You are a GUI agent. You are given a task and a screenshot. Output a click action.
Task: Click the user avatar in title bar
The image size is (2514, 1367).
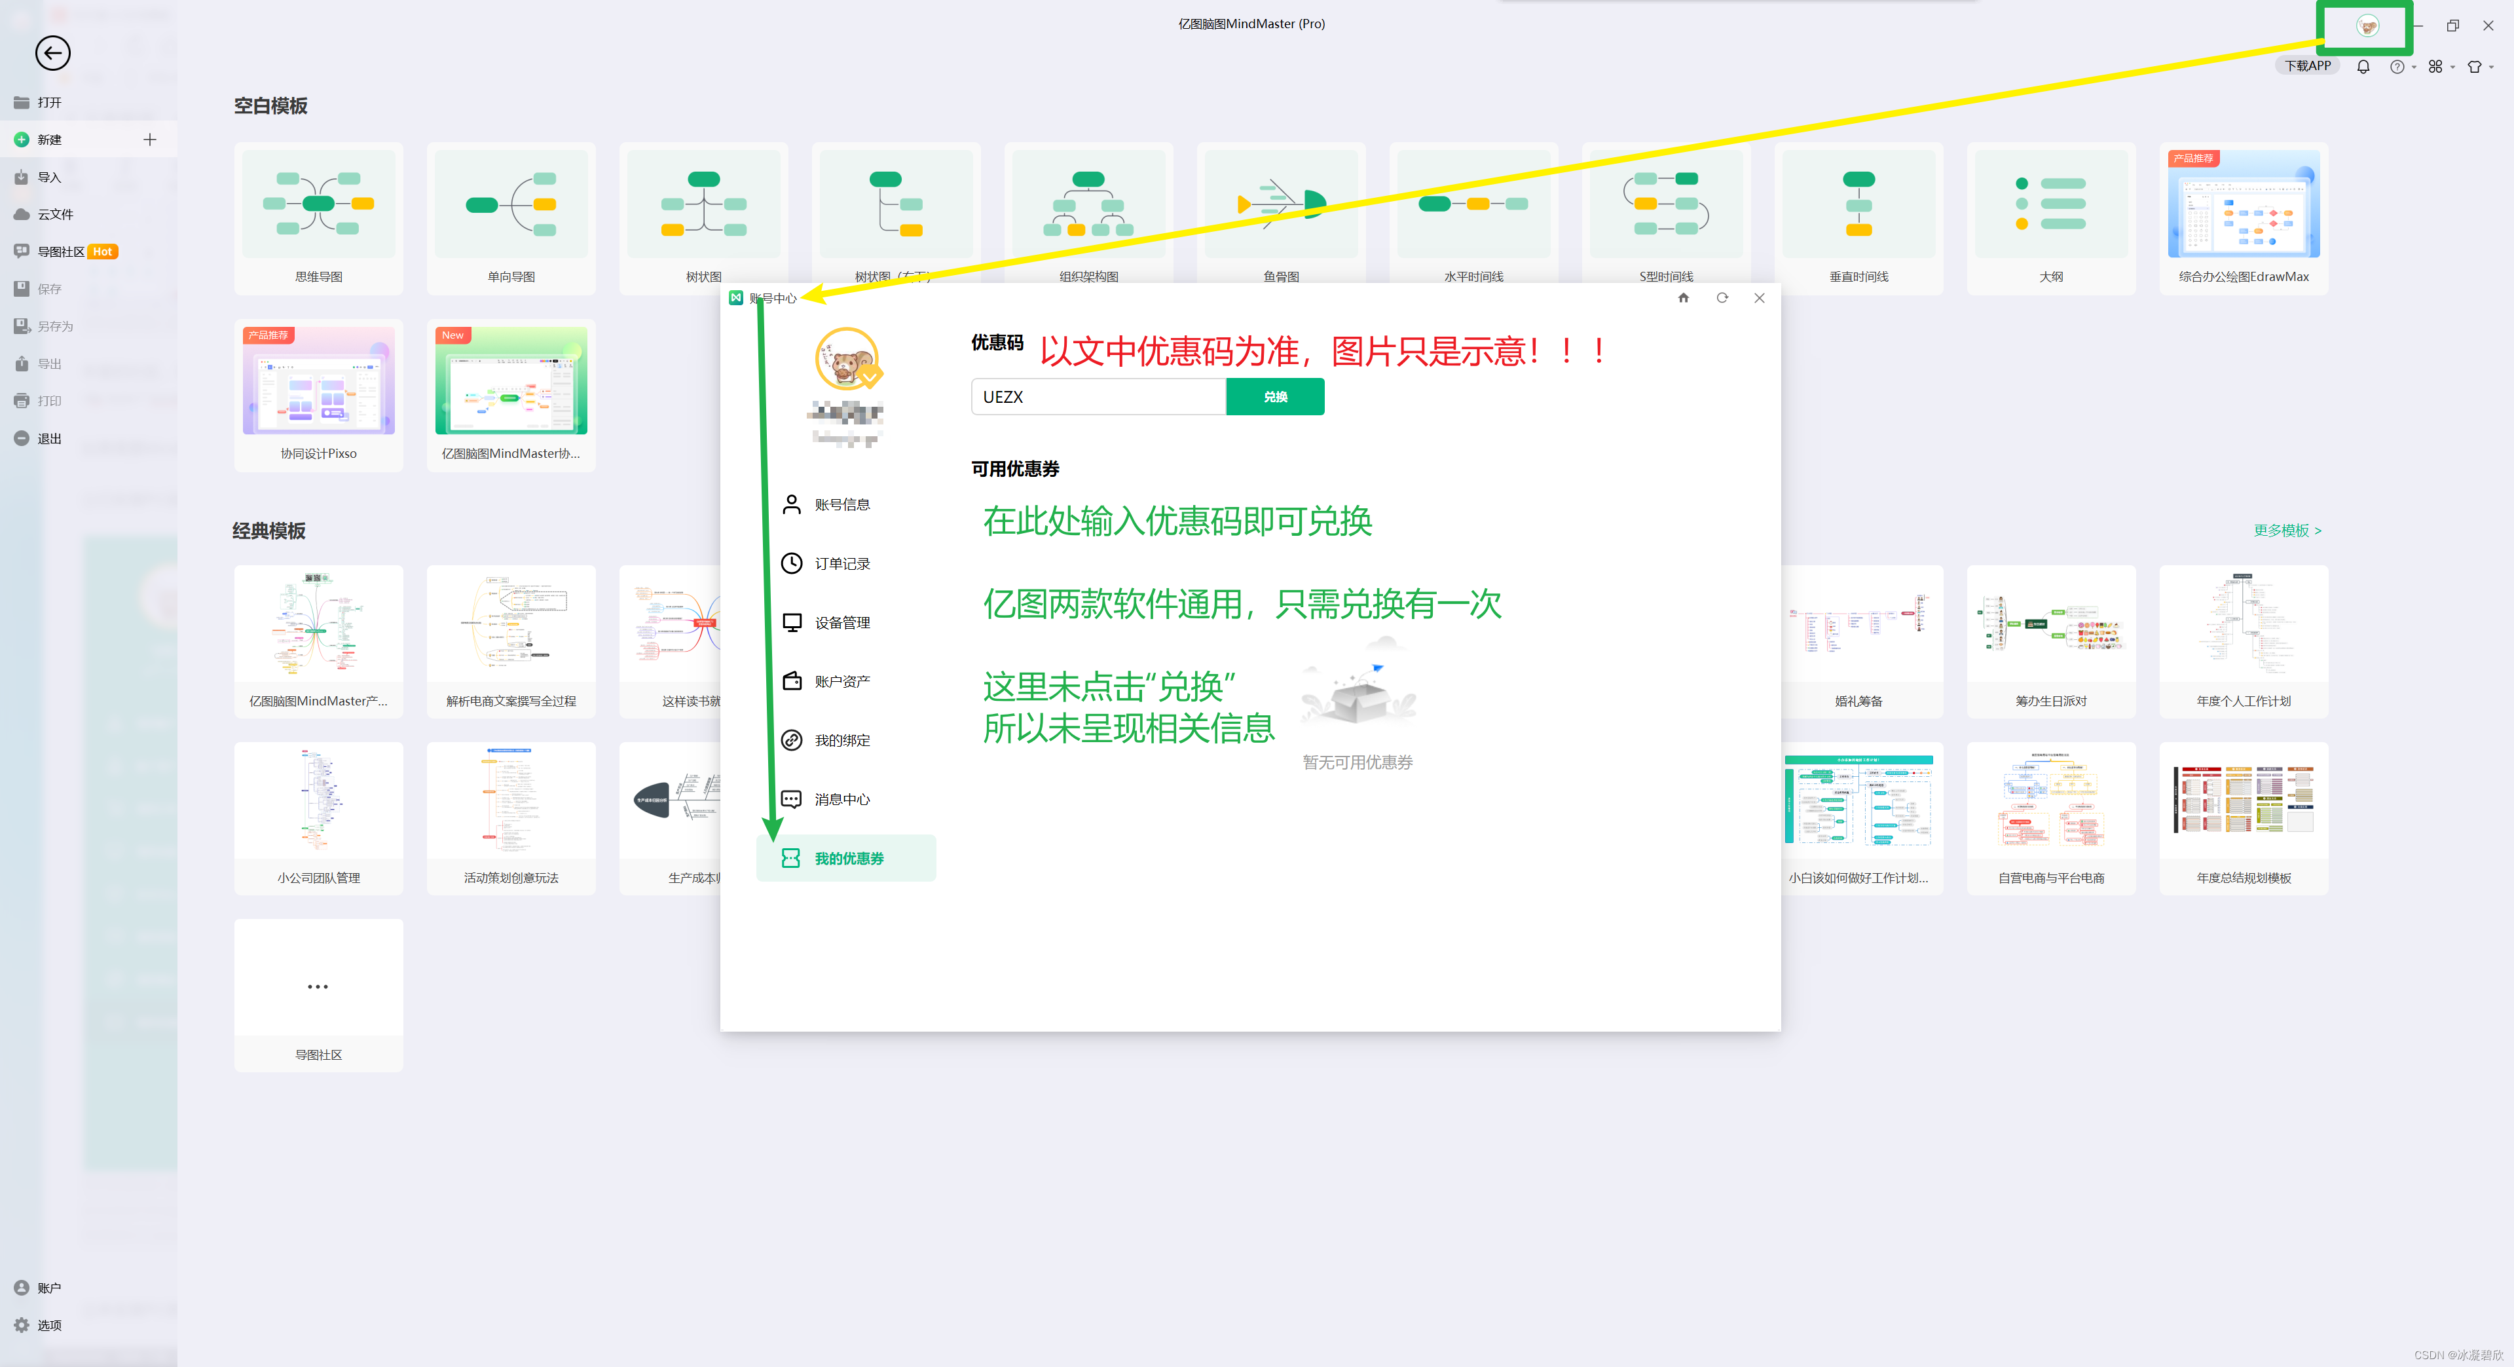pyautogui.click(x=2367, y=26)
